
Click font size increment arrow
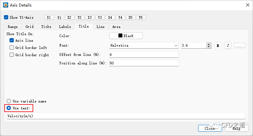[x=209, y=44]
